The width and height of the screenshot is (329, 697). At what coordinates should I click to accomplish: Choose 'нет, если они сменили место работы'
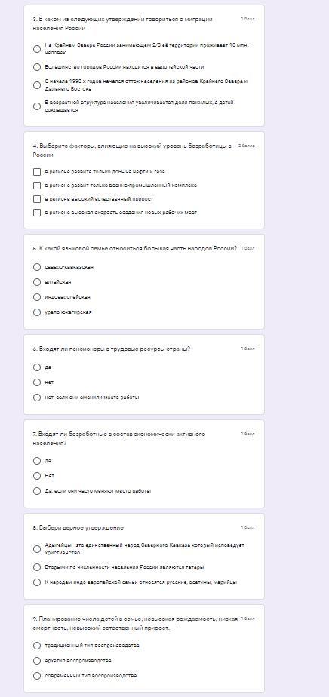click(37, 398)
